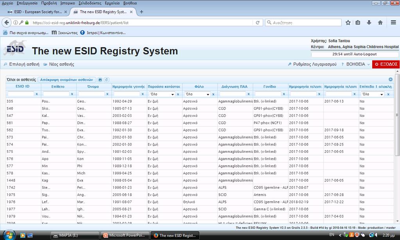Clear the Παρούσα κατάσταση filter with x
Screen dimensions: 400x240
tap(178, 94)
